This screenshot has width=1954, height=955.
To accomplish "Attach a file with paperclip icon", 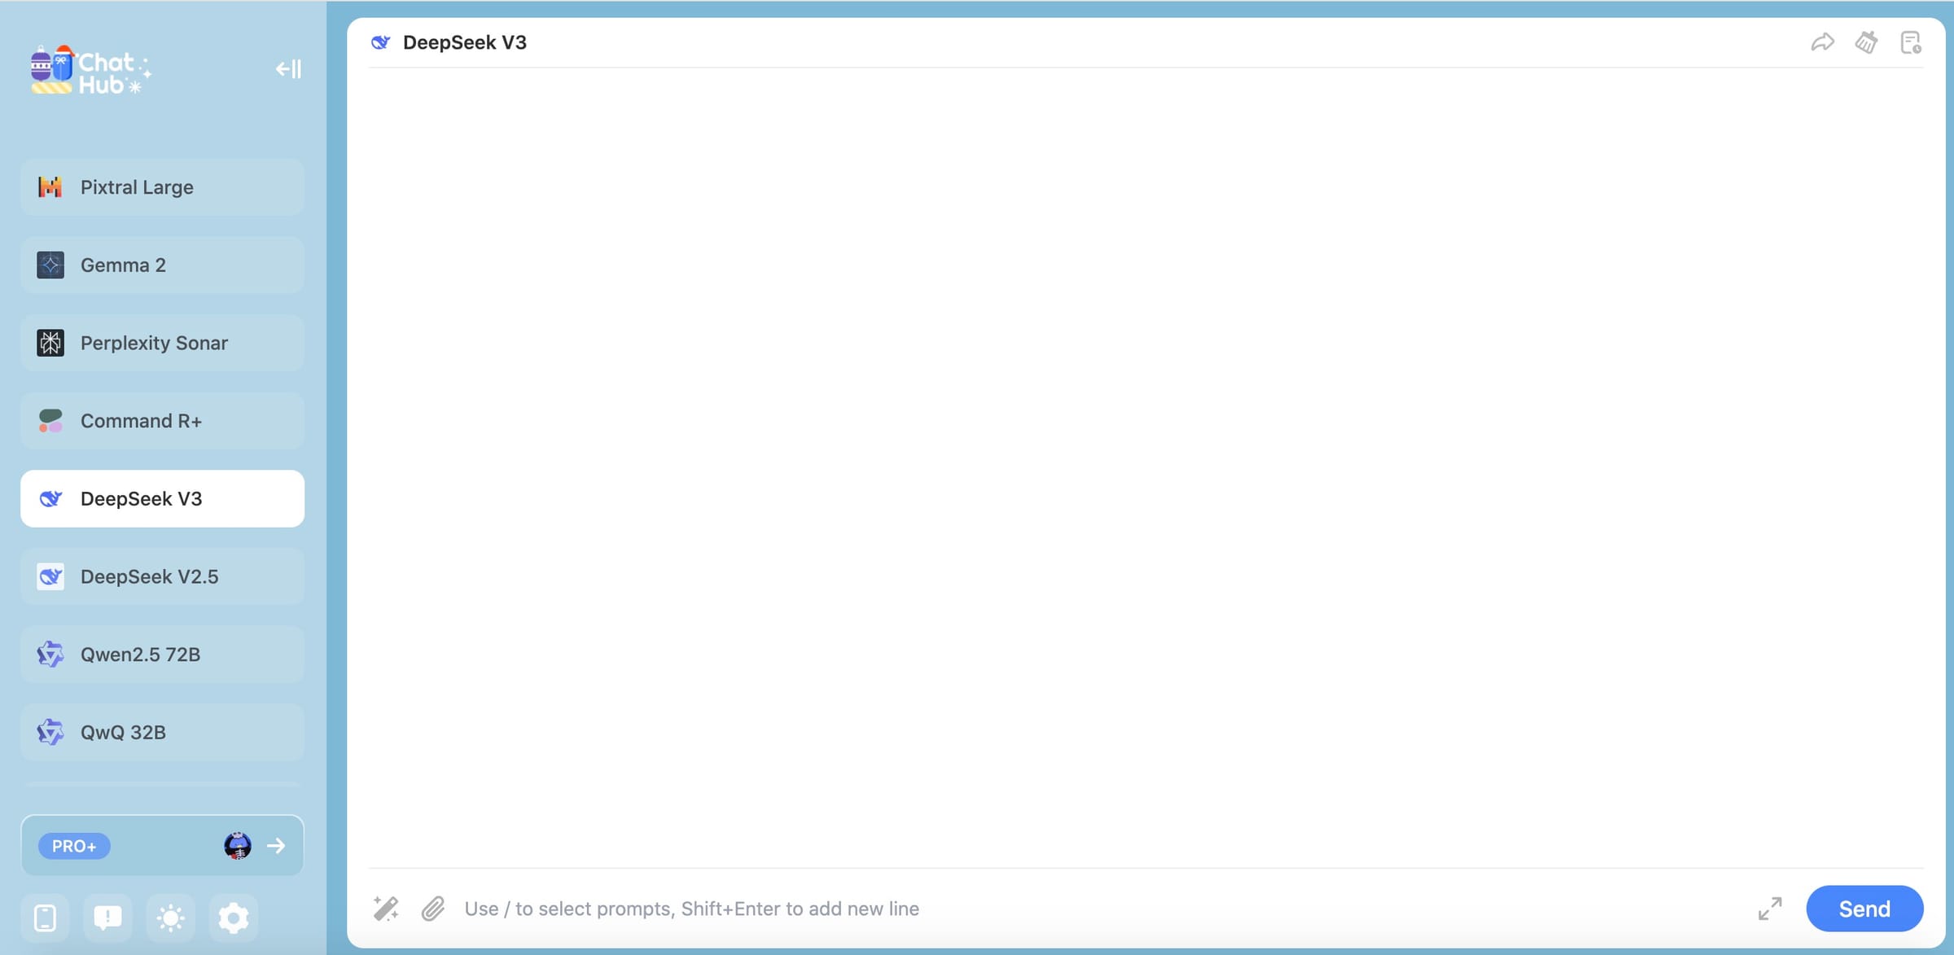I will 433,908.
